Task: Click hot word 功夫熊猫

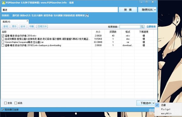Action: tap(58, 16)
